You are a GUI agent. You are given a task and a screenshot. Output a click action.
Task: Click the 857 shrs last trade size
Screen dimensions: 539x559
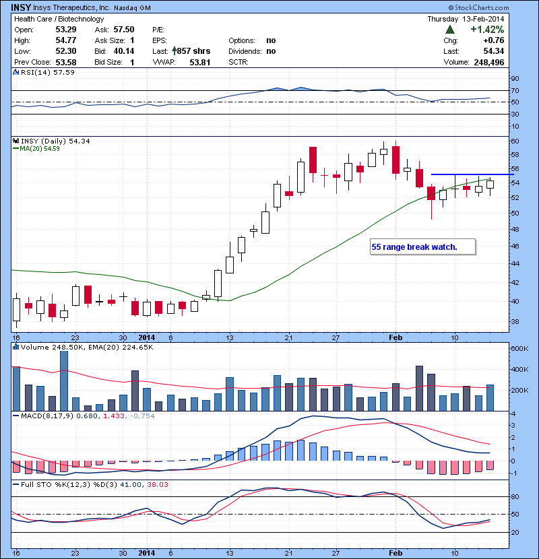(193, 51)
